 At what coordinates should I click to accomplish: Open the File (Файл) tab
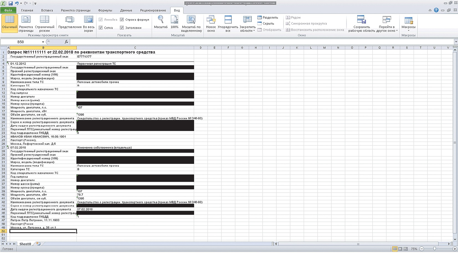(8, 10)
